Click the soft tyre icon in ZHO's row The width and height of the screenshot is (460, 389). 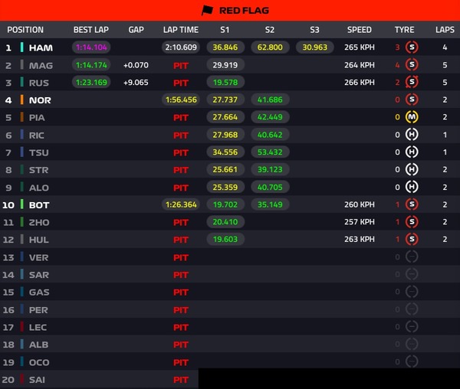click(412, 222)
